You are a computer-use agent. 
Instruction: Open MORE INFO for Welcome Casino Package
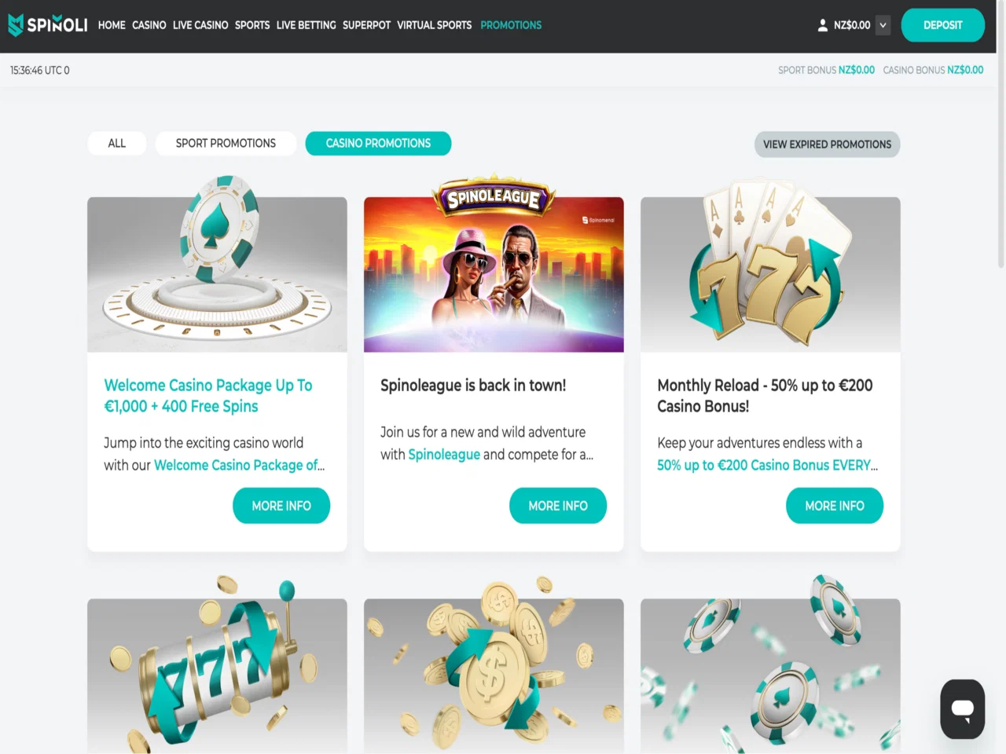pyautogui.click(x=281, y=506)
